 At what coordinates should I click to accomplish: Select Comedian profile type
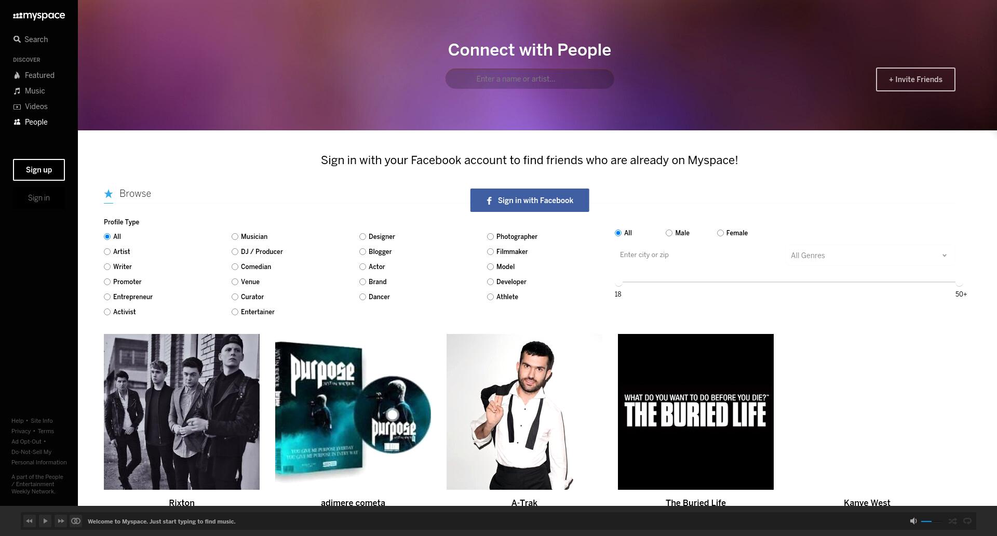[x=235, y=267]
